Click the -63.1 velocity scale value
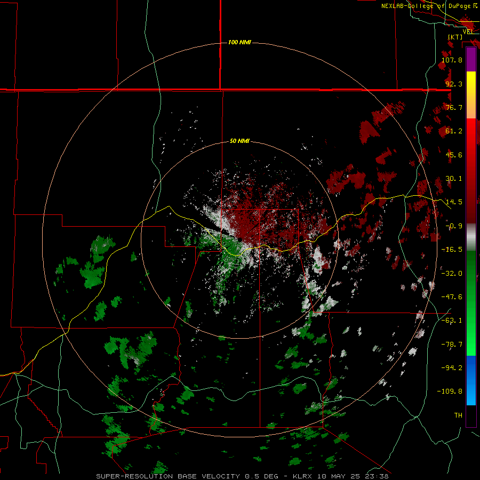Screen dimensions: 480x480 (452, 321)
